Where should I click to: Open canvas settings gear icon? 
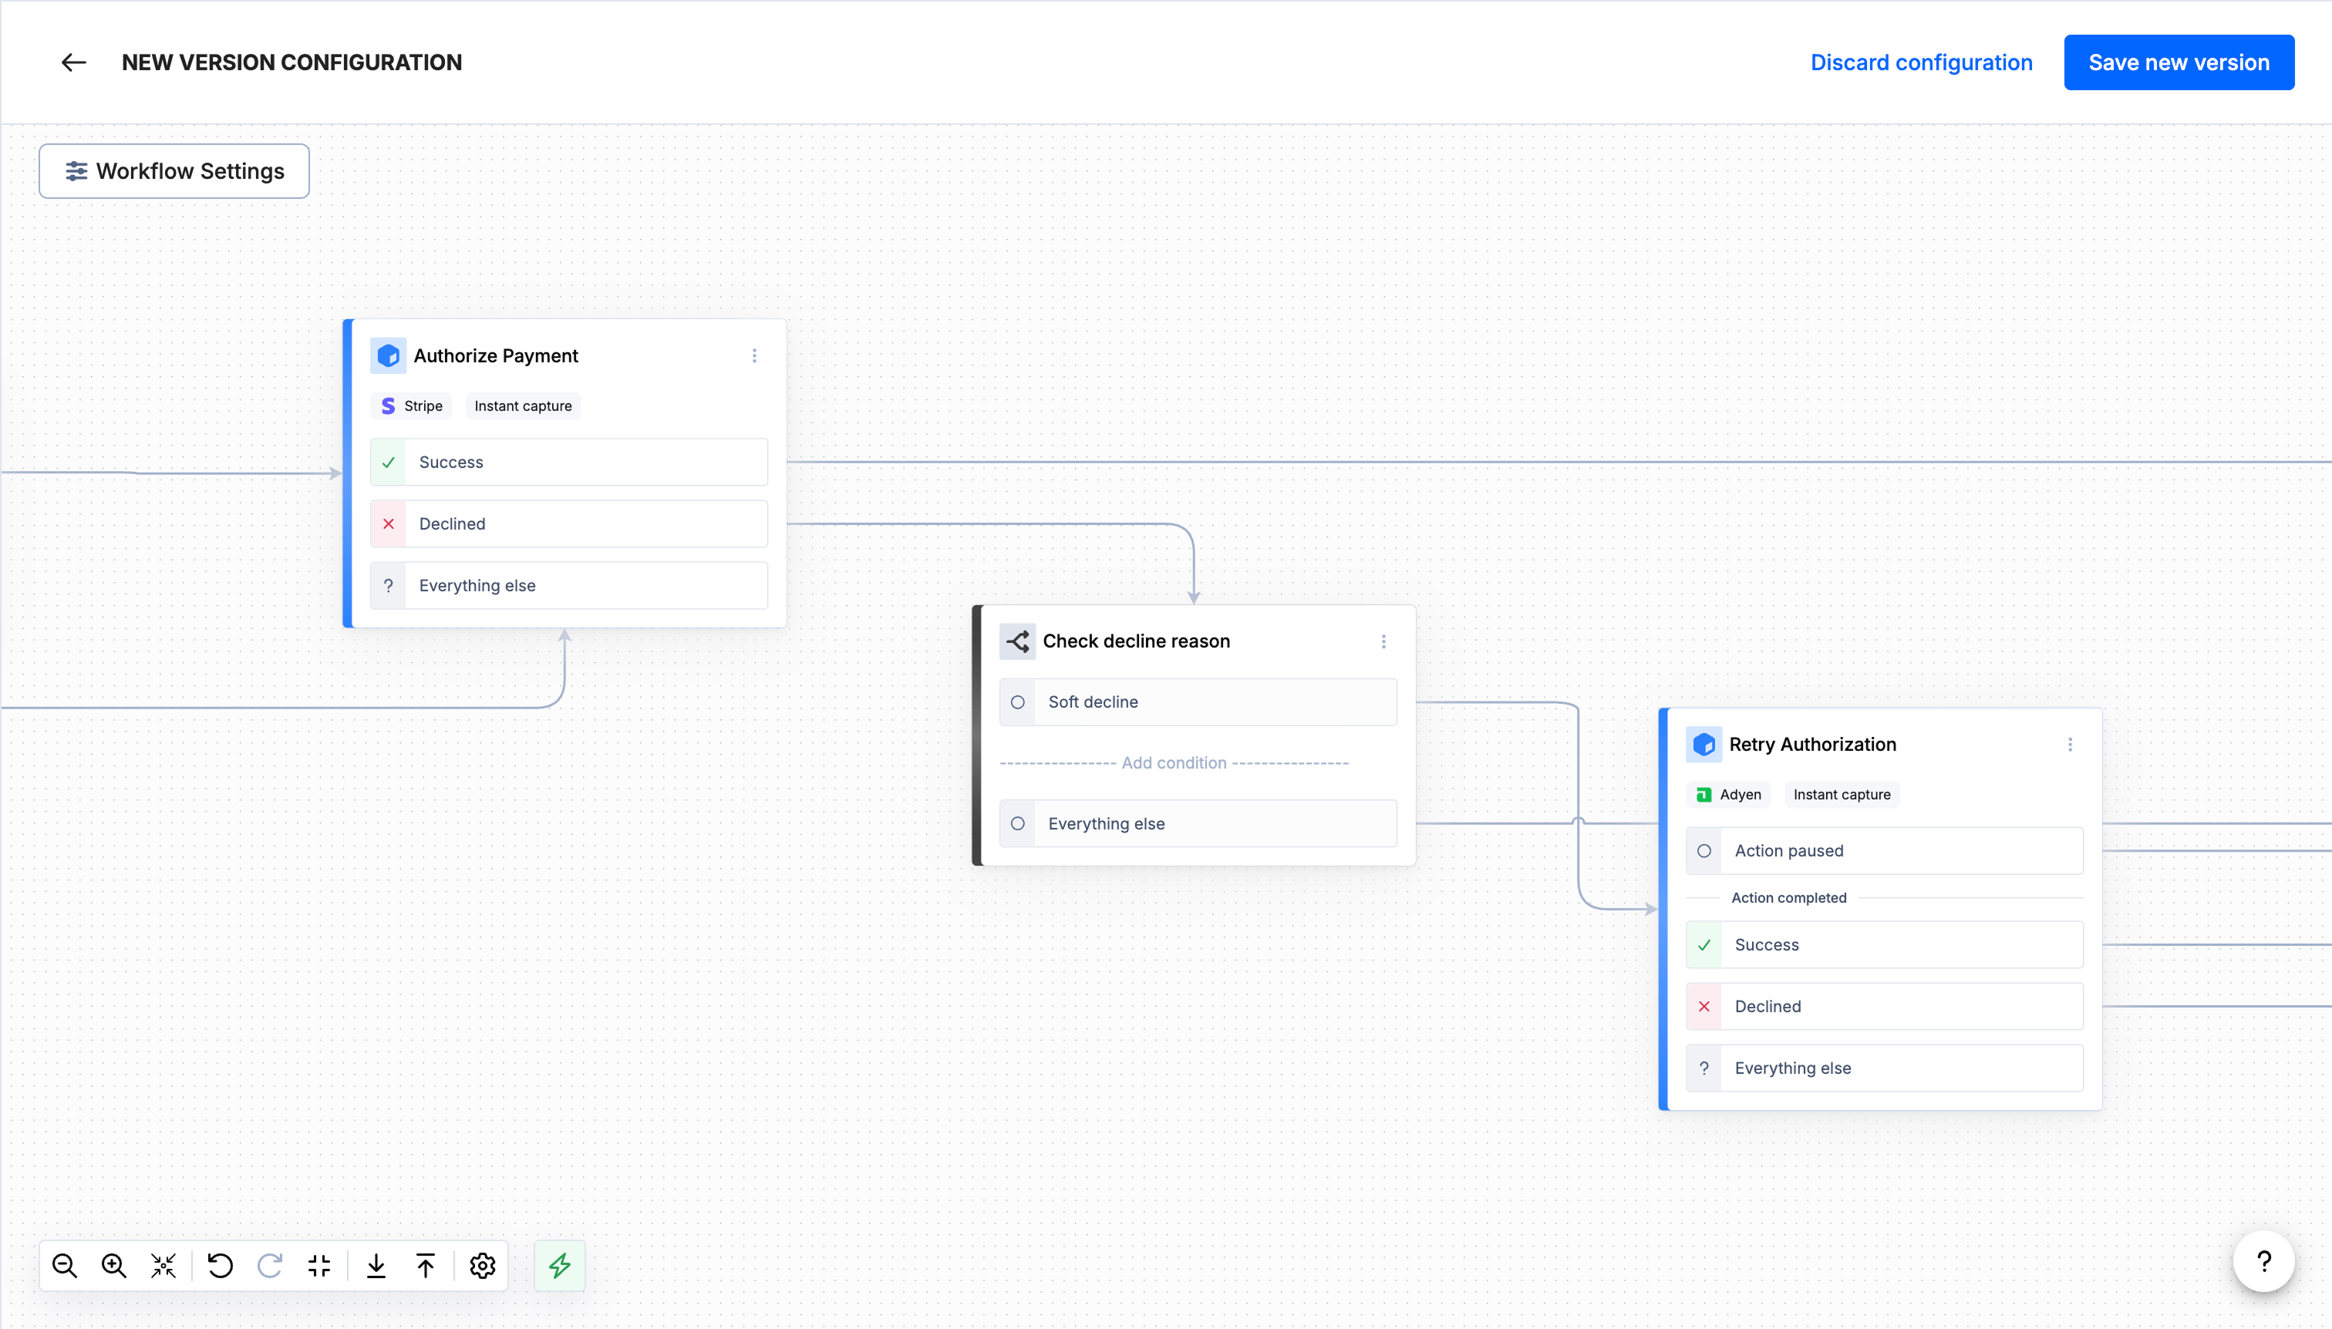click(482, 1265)
